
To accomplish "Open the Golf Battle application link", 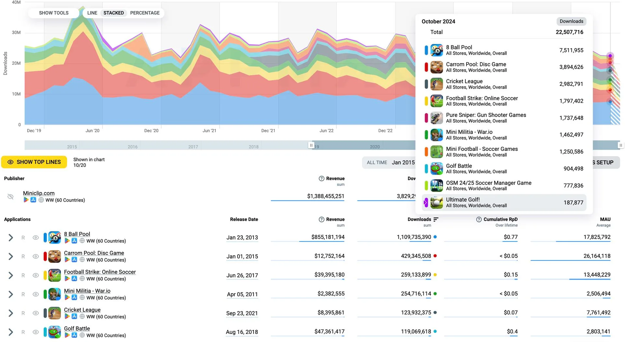I will click(x=77, y=329).
